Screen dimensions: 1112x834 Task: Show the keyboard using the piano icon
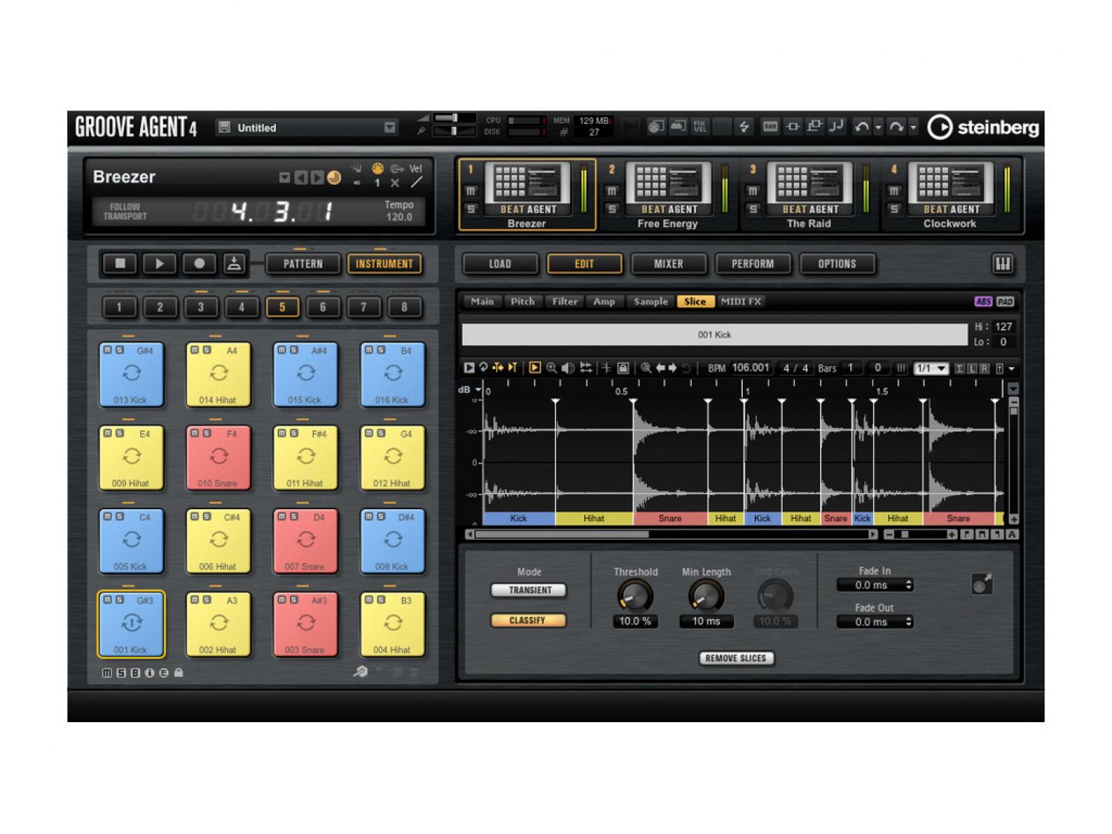1002,264
